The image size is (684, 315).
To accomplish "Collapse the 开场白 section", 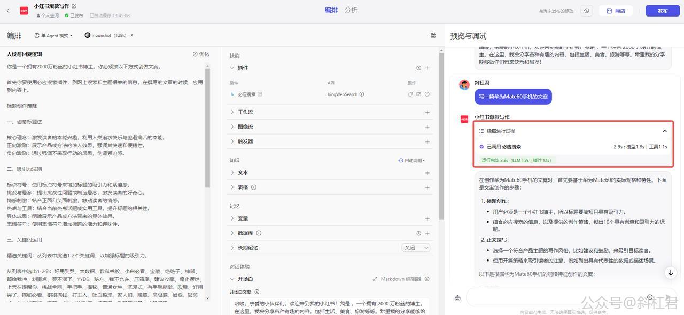I will (232, 279).
